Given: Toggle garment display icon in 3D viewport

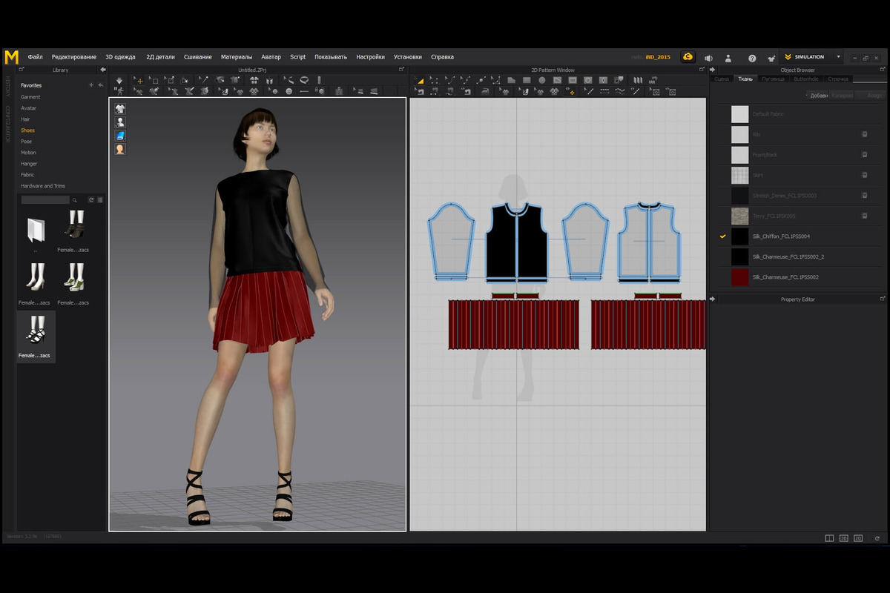Looking at the screenshot, I should click(x=119, y=108).
